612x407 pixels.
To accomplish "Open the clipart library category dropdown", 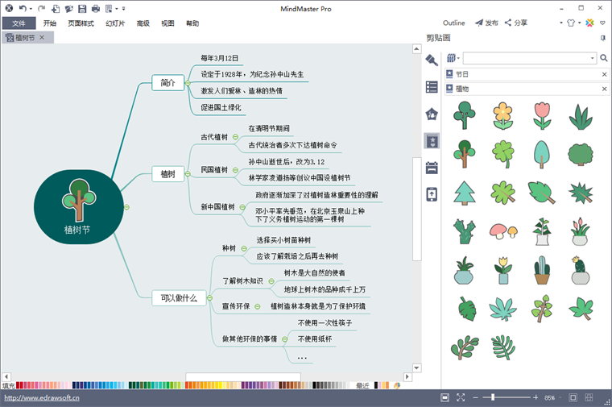I will pyautogui.click(x=453, y=58).
